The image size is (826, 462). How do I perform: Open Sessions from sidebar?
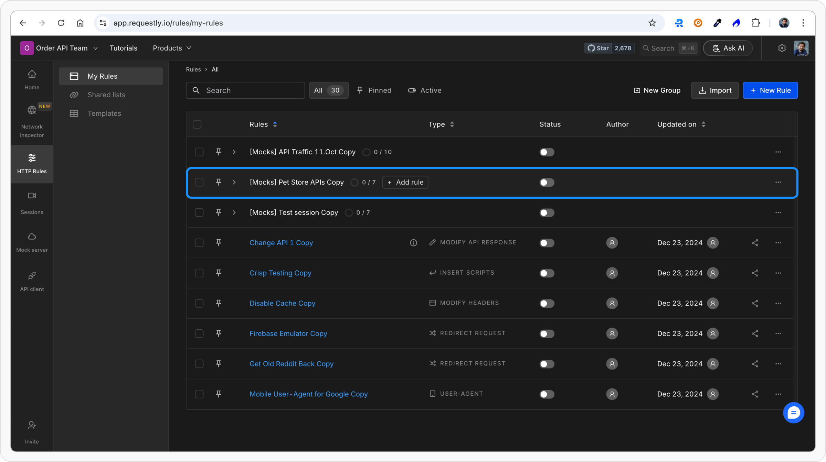click(32, 203)
